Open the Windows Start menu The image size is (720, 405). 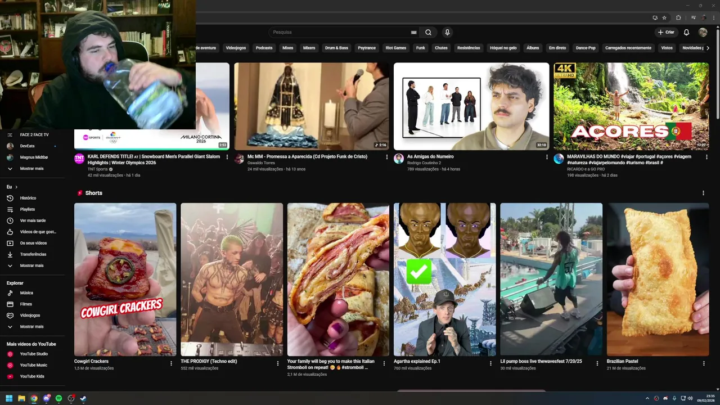[9, 398]
